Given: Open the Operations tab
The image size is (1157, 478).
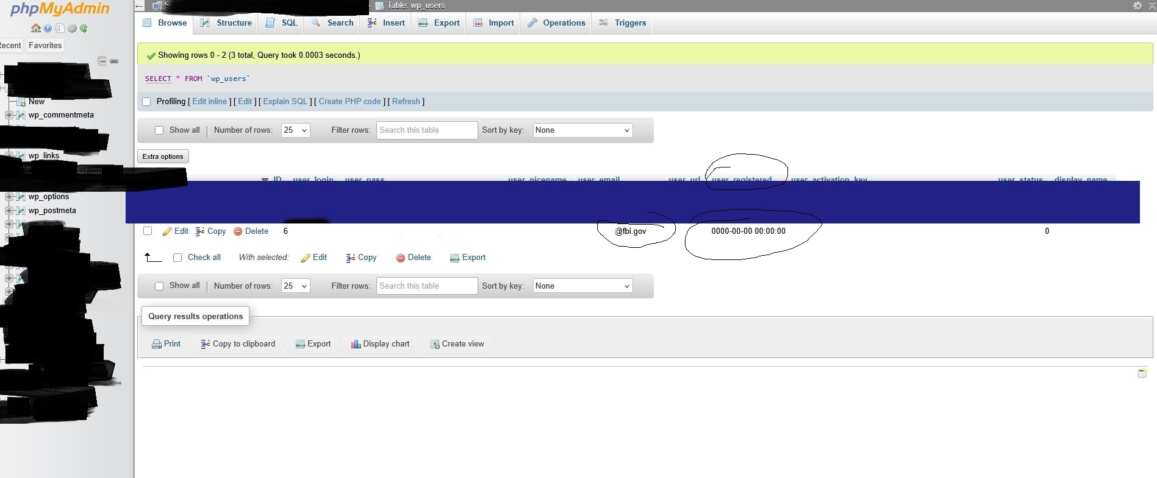Looking at the screenshot, I should [x=556, y=23].
